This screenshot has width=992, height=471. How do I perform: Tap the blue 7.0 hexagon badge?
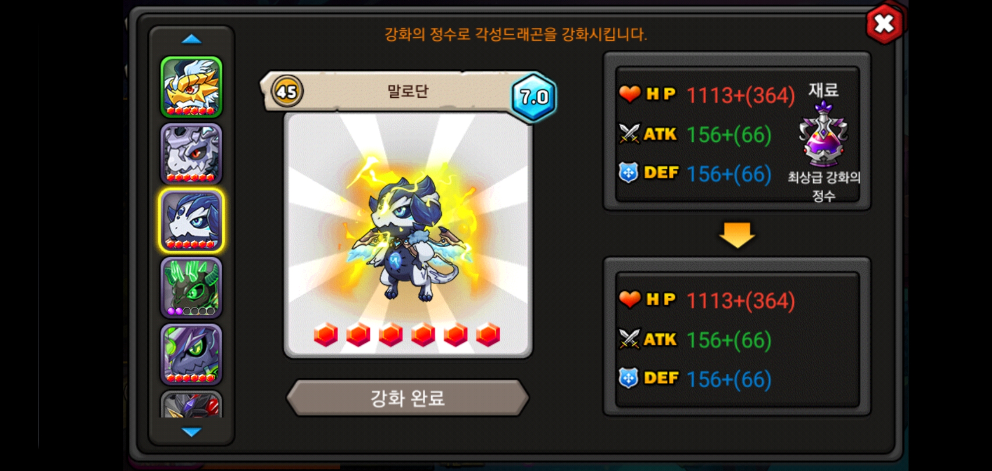coord(534,97)
